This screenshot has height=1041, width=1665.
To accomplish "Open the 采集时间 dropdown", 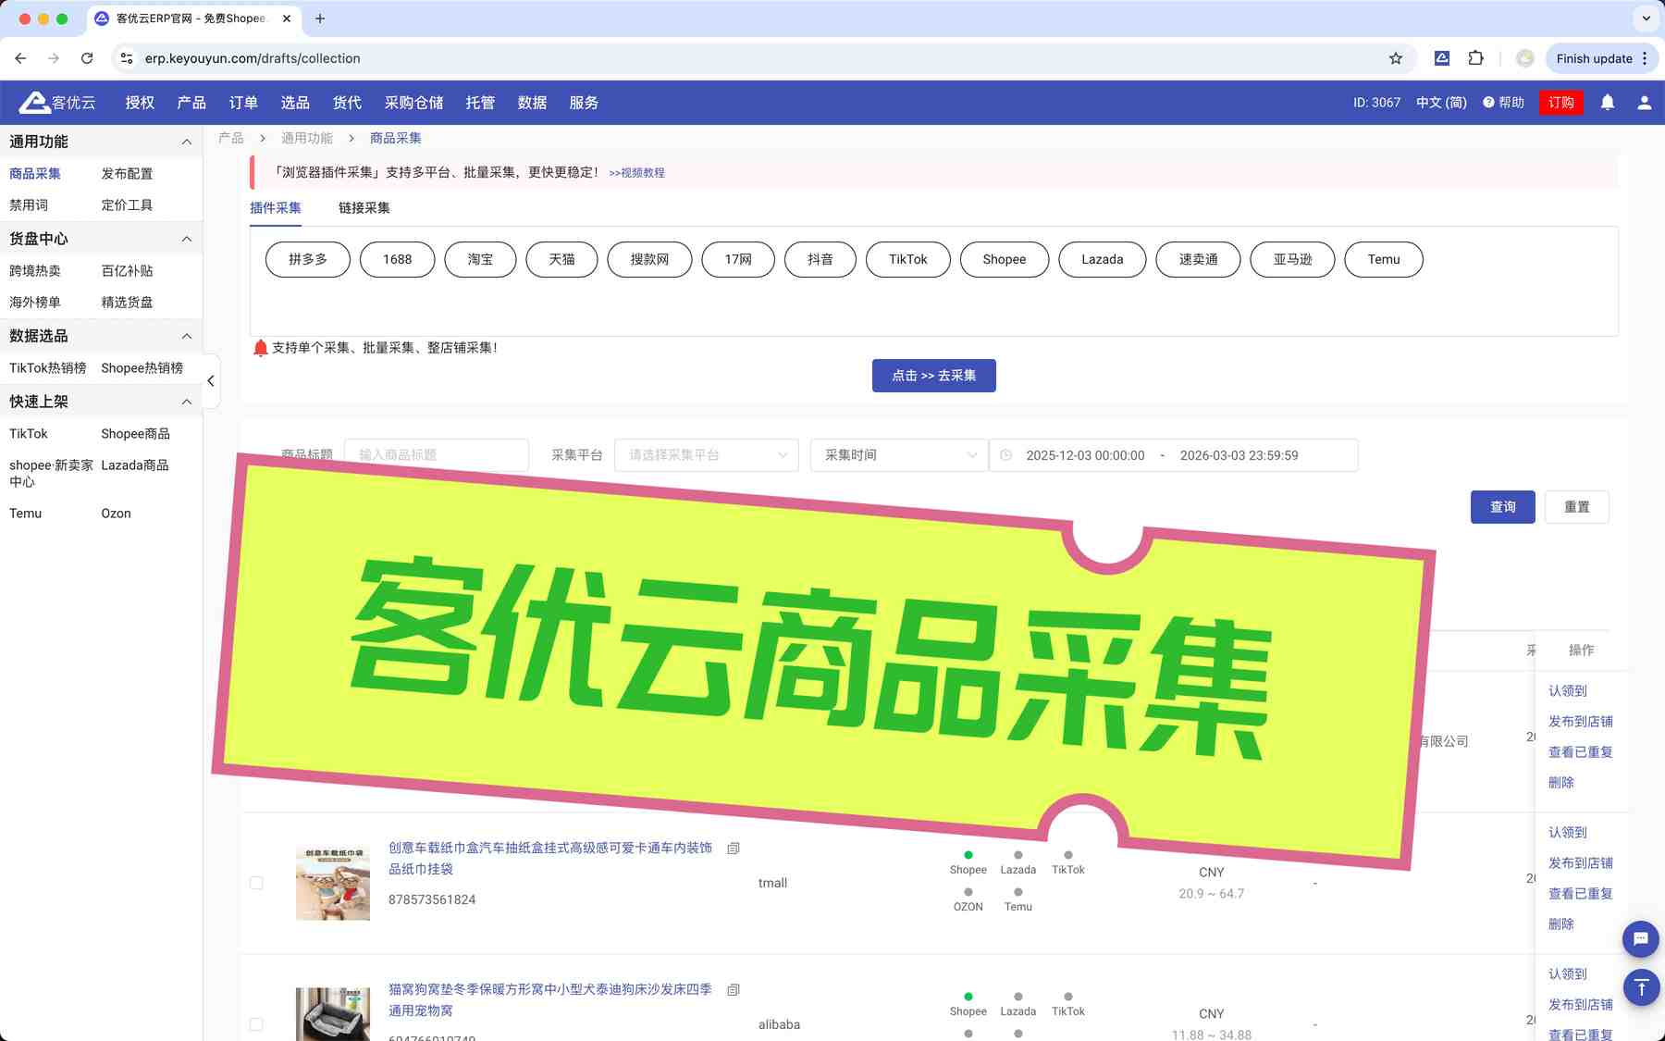I will [x=899, y=455].
